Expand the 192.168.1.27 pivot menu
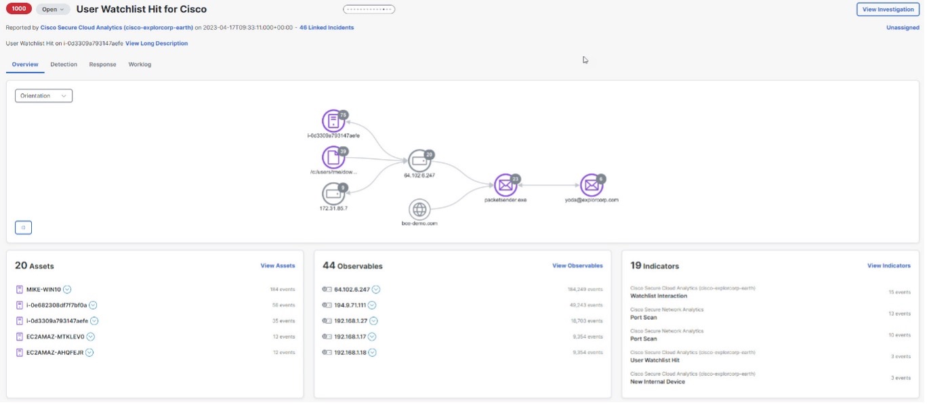The height and width of the screenshot is (405, 927). coord(373,321)
